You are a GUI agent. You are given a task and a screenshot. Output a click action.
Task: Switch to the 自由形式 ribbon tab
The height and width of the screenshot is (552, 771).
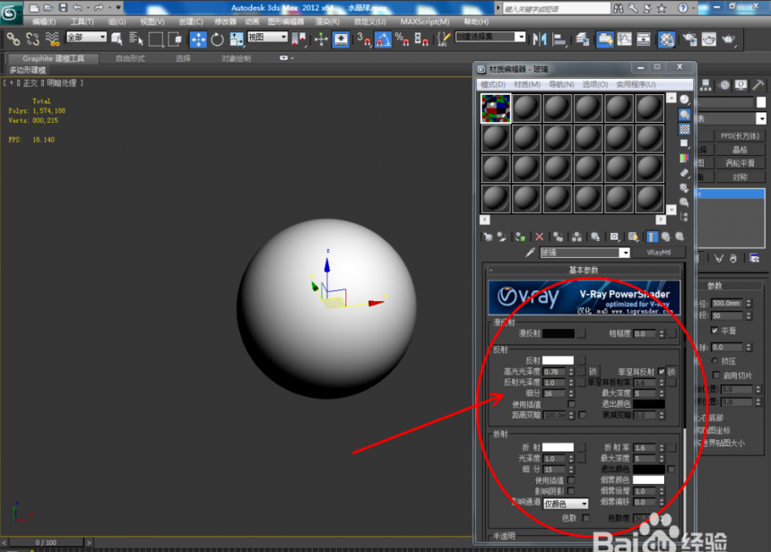[x=130, y=58]
